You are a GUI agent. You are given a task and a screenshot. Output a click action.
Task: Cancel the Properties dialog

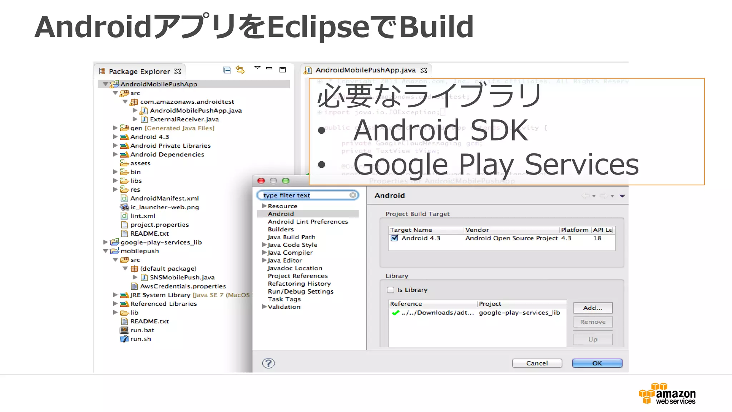(537, 363)
